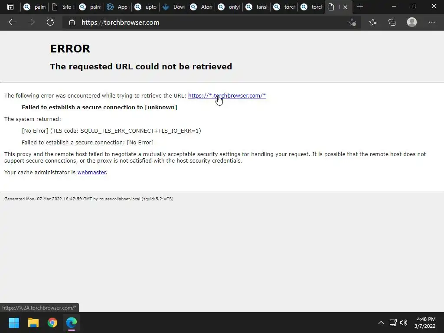Screen dimensions: 444x333
Task: Click the 'This proxy and the remote host' paragraph
Action: (215, 157)
